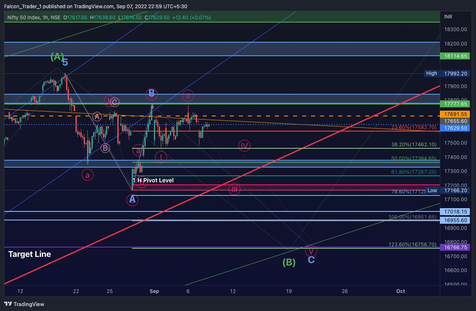Select the circled III wave label
476x311 pixels.
(234, 189)
